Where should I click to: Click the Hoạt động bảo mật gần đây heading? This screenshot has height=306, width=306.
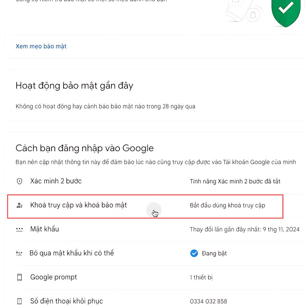click(x=74, y=86)
